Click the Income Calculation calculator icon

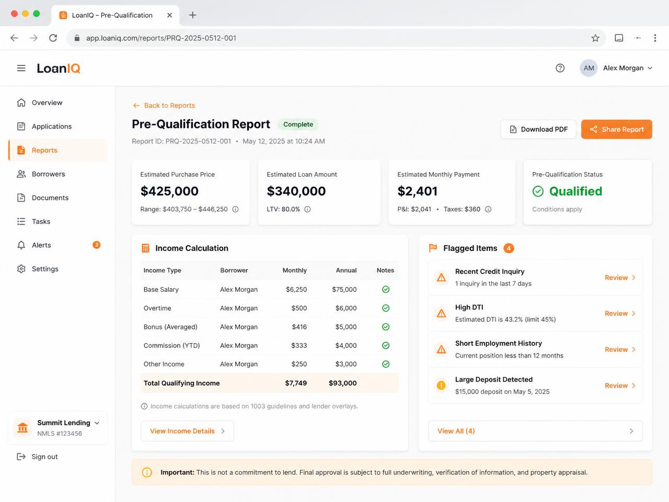(x=146, y=248)
